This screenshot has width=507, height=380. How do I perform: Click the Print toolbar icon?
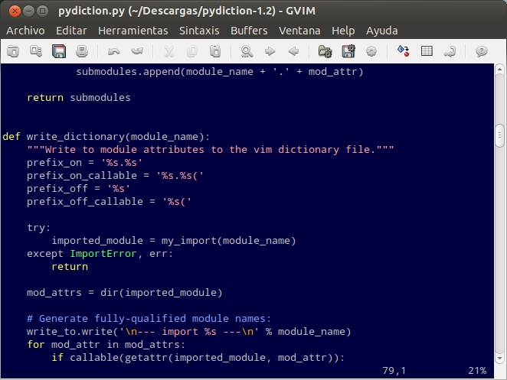[82, 51]
